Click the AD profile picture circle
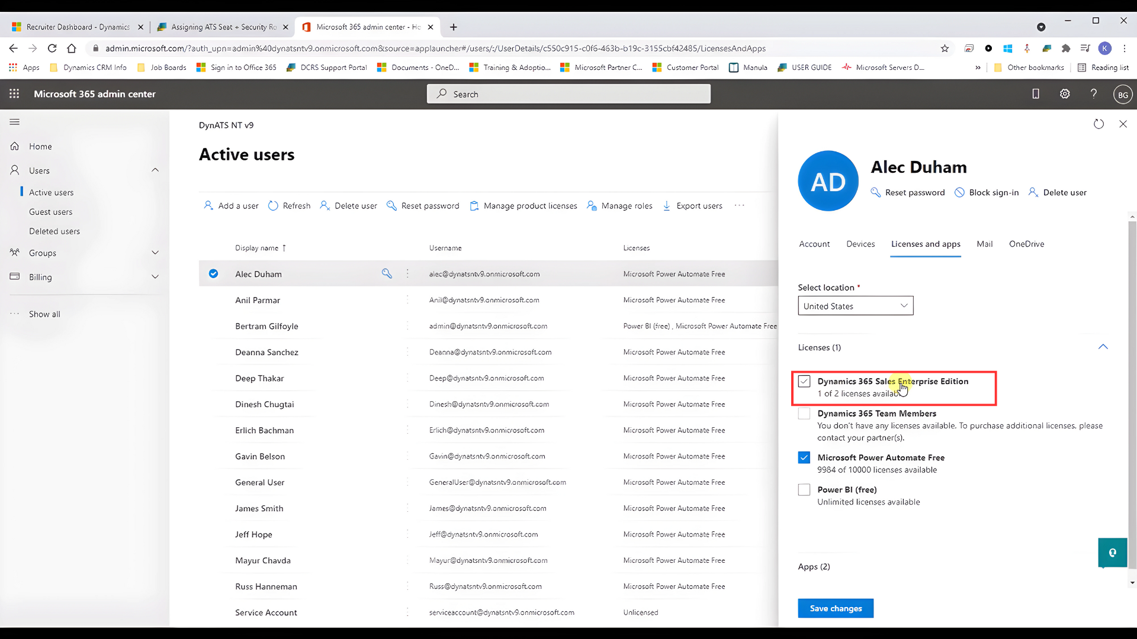 pos(828,180)
